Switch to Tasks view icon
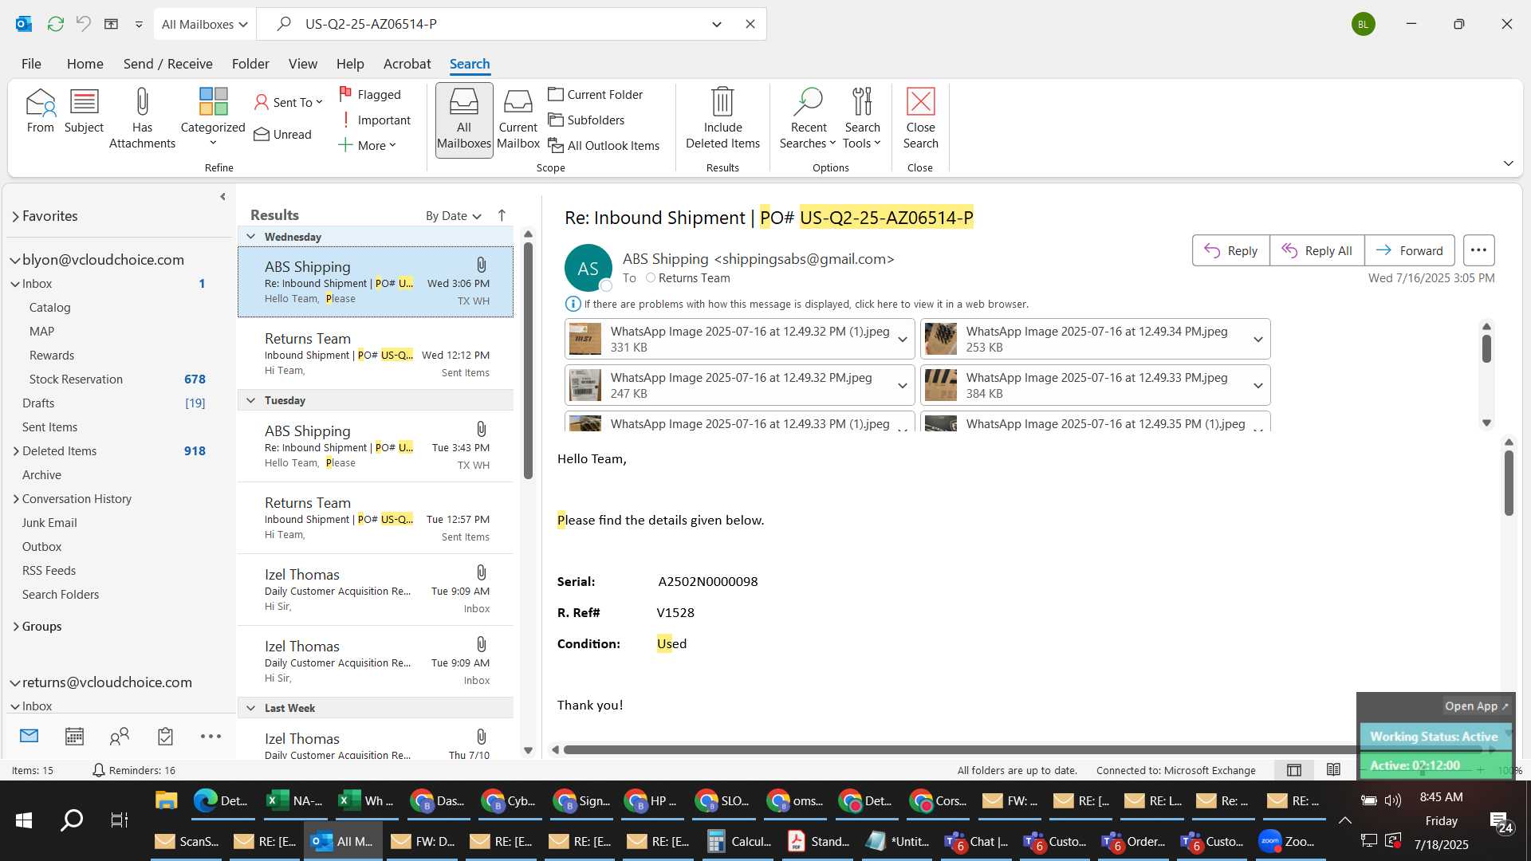Screen dimensions: 1531x861 tap(165, 737)
